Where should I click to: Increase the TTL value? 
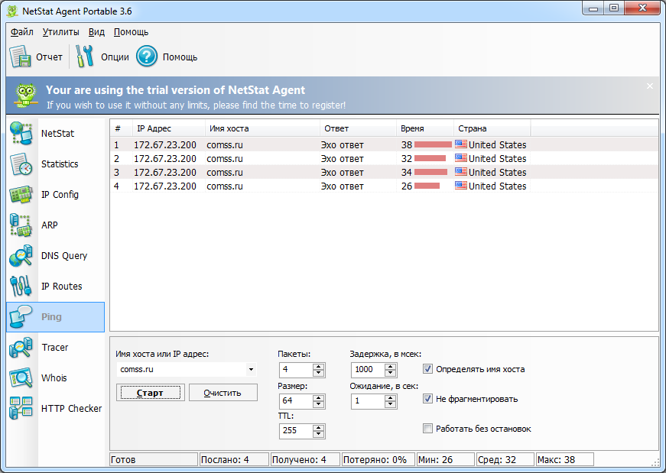[318, 428]
